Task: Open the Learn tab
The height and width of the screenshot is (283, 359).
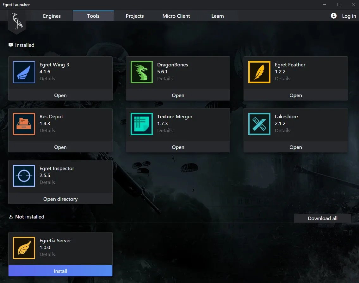Action: [x=218, y=16]
